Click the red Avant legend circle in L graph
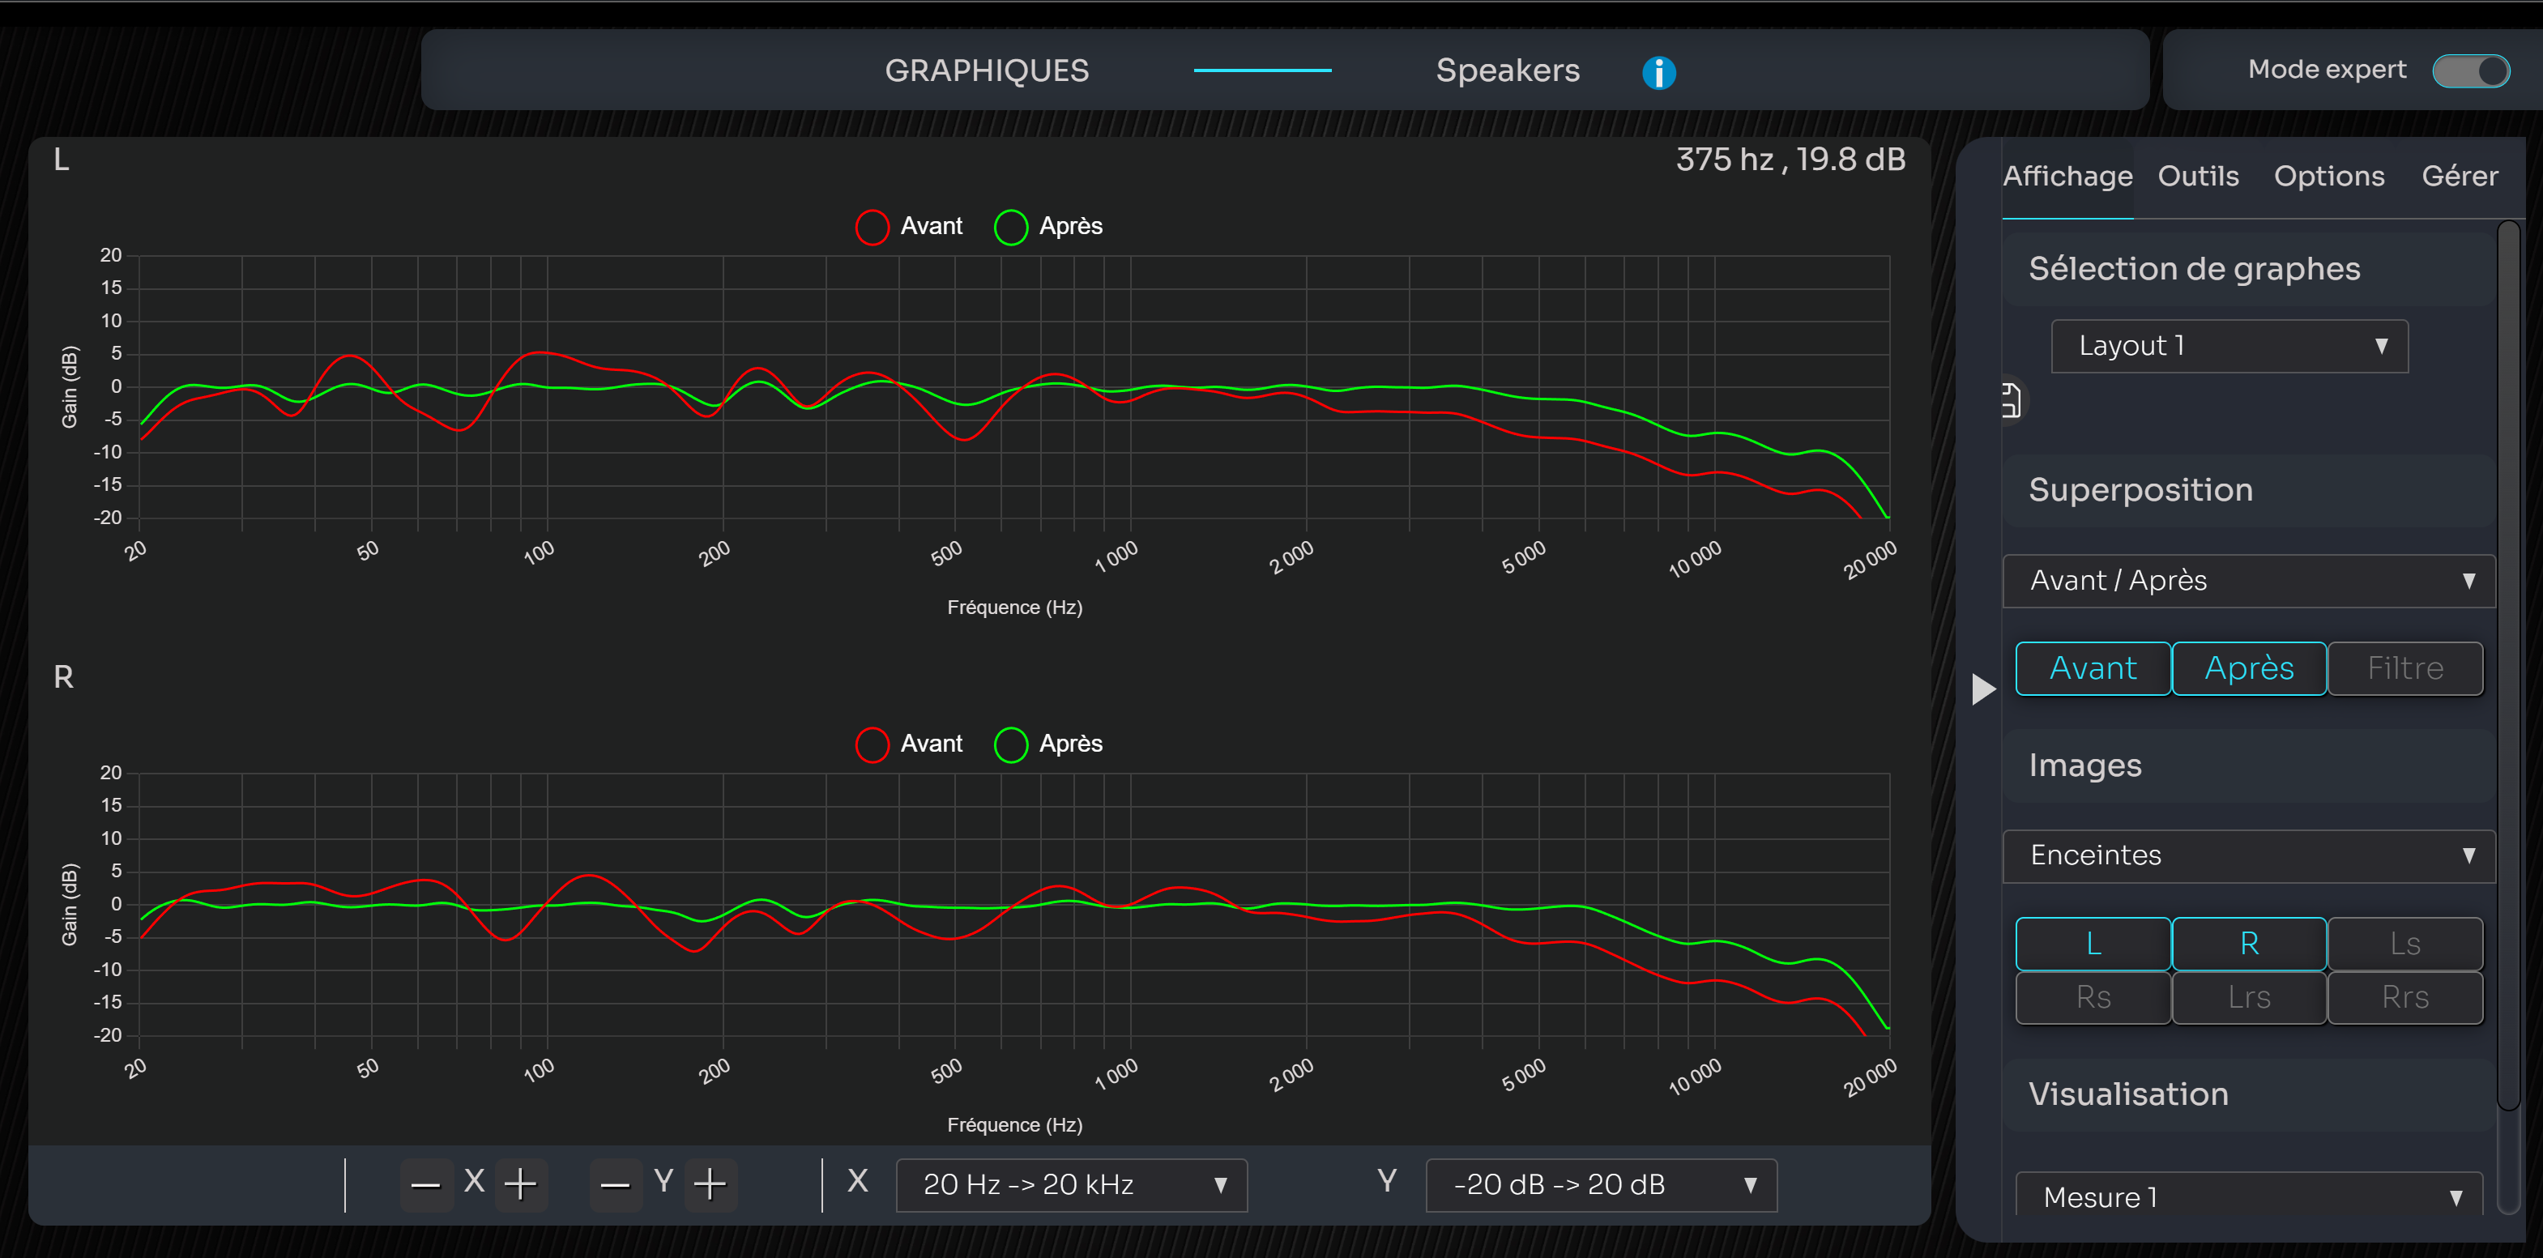Screen dimensions: 2543x1258 click(x=872, y=227)
